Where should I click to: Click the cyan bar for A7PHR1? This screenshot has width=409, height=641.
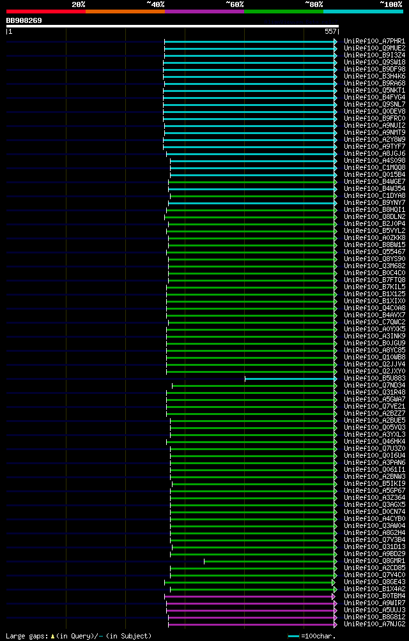click(x=251, y=41)
